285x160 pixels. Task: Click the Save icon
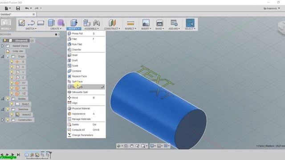18,8
